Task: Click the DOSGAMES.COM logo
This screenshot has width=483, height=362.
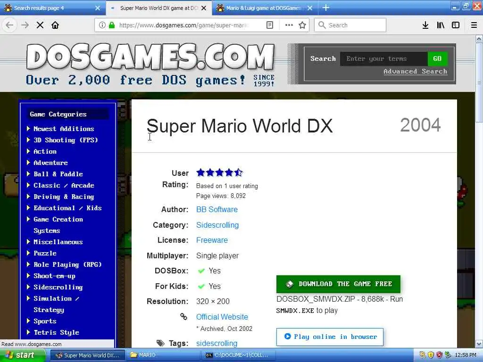Action: coord(150,57)
